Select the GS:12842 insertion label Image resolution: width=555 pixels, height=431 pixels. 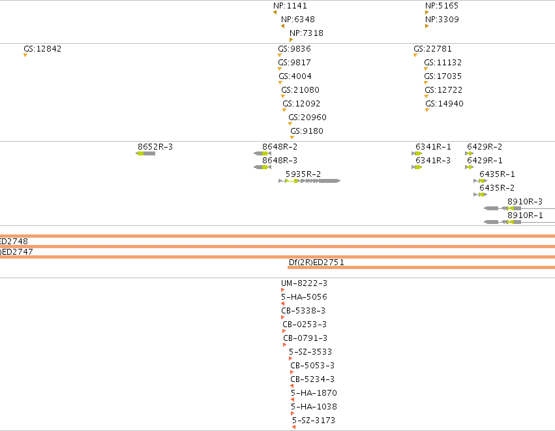coord(42,48)
